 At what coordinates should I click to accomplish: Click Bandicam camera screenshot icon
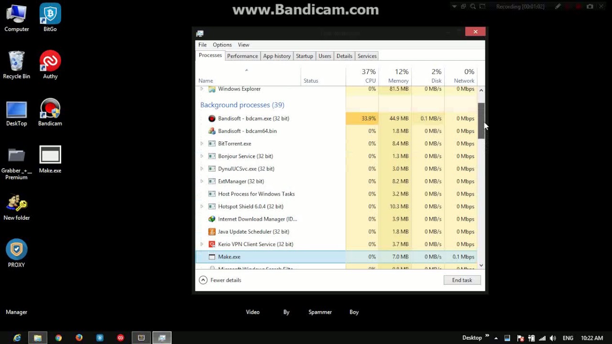coord(590,7)
